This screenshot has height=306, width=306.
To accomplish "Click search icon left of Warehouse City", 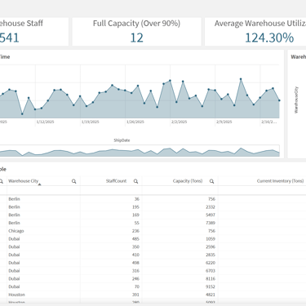I will 2,181.
